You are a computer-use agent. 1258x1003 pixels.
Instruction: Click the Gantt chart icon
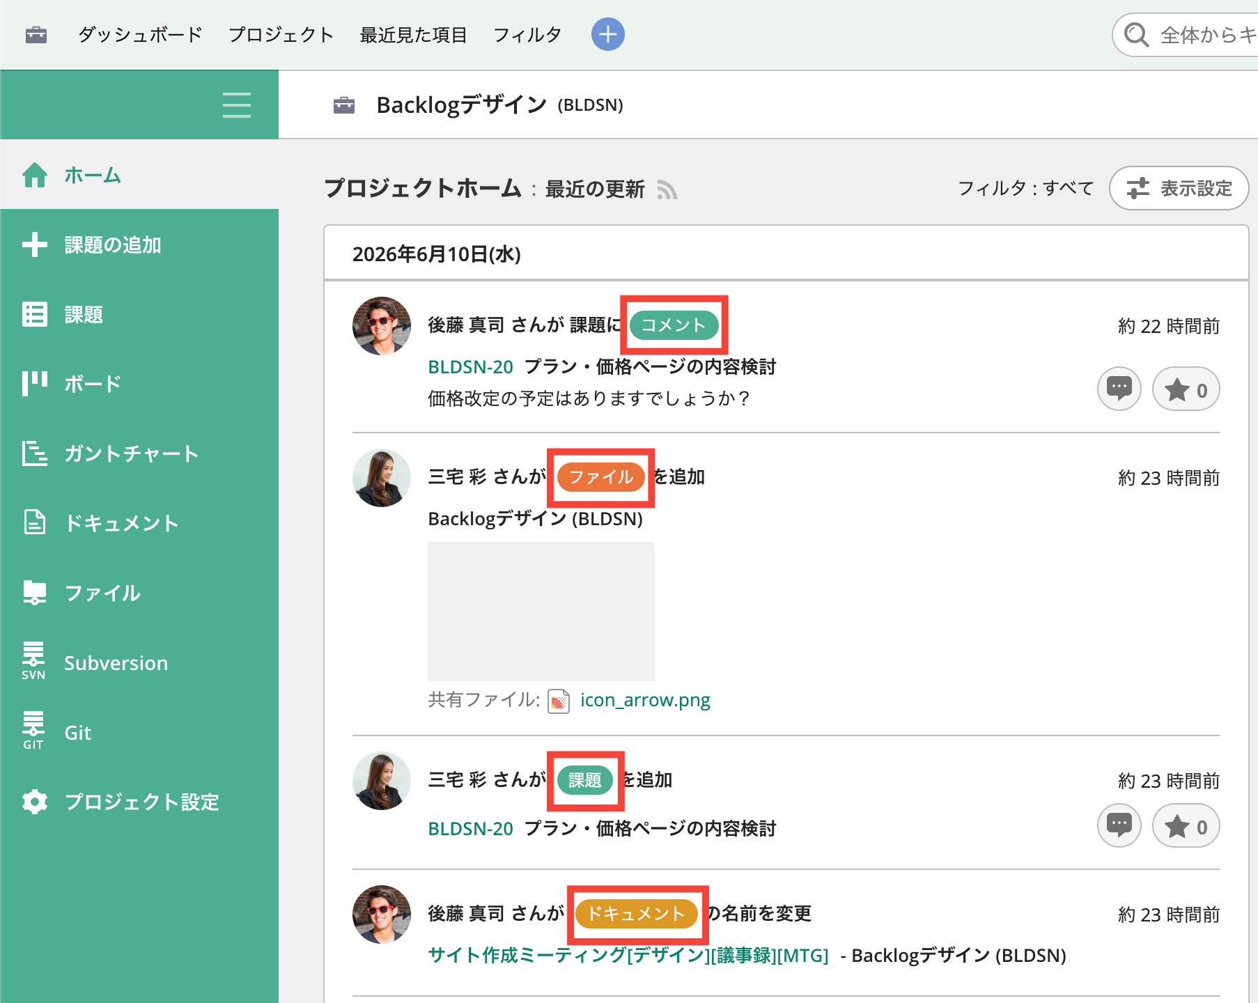tap(35, 453)
